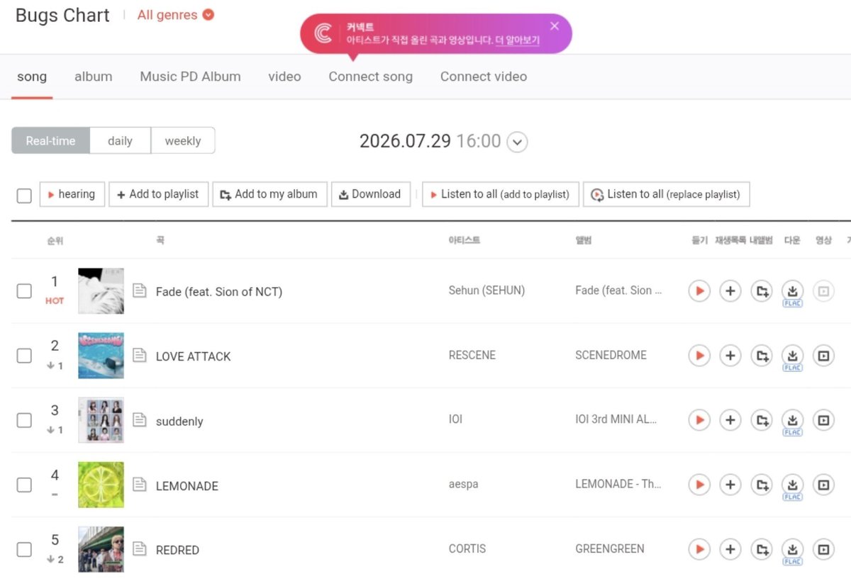
Task: Download the LEMONADE track
Action: [793, 487]
